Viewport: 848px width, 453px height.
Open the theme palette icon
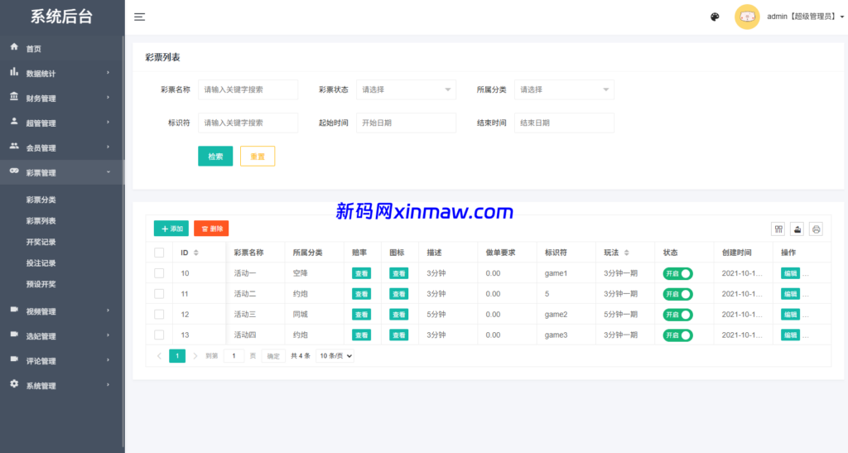click(x=715, y=17)
